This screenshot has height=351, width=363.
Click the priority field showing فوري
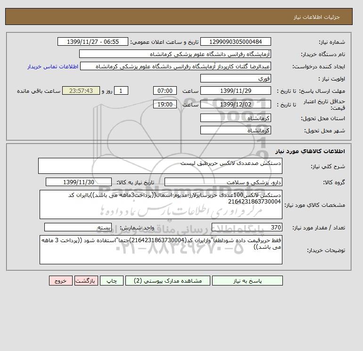(236, 78)
